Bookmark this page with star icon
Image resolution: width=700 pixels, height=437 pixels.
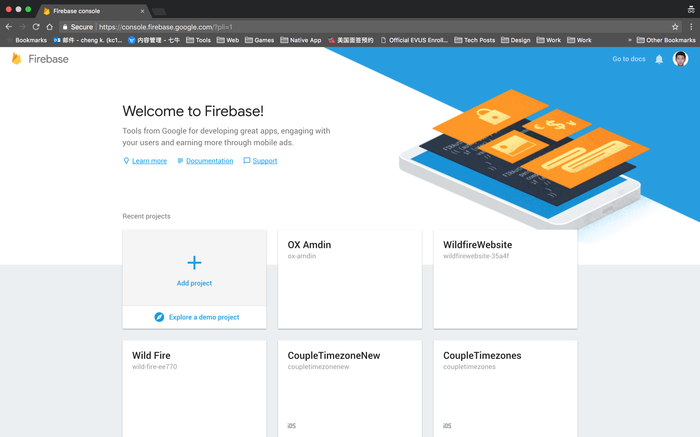click(675, 27)
